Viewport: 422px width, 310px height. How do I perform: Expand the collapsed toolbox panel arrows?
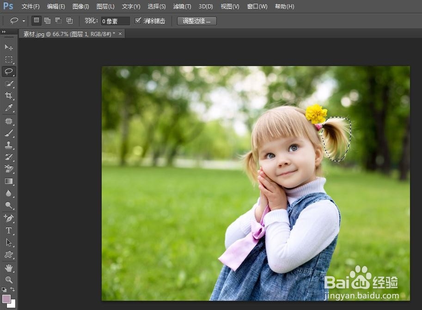[x=4, y=32]
